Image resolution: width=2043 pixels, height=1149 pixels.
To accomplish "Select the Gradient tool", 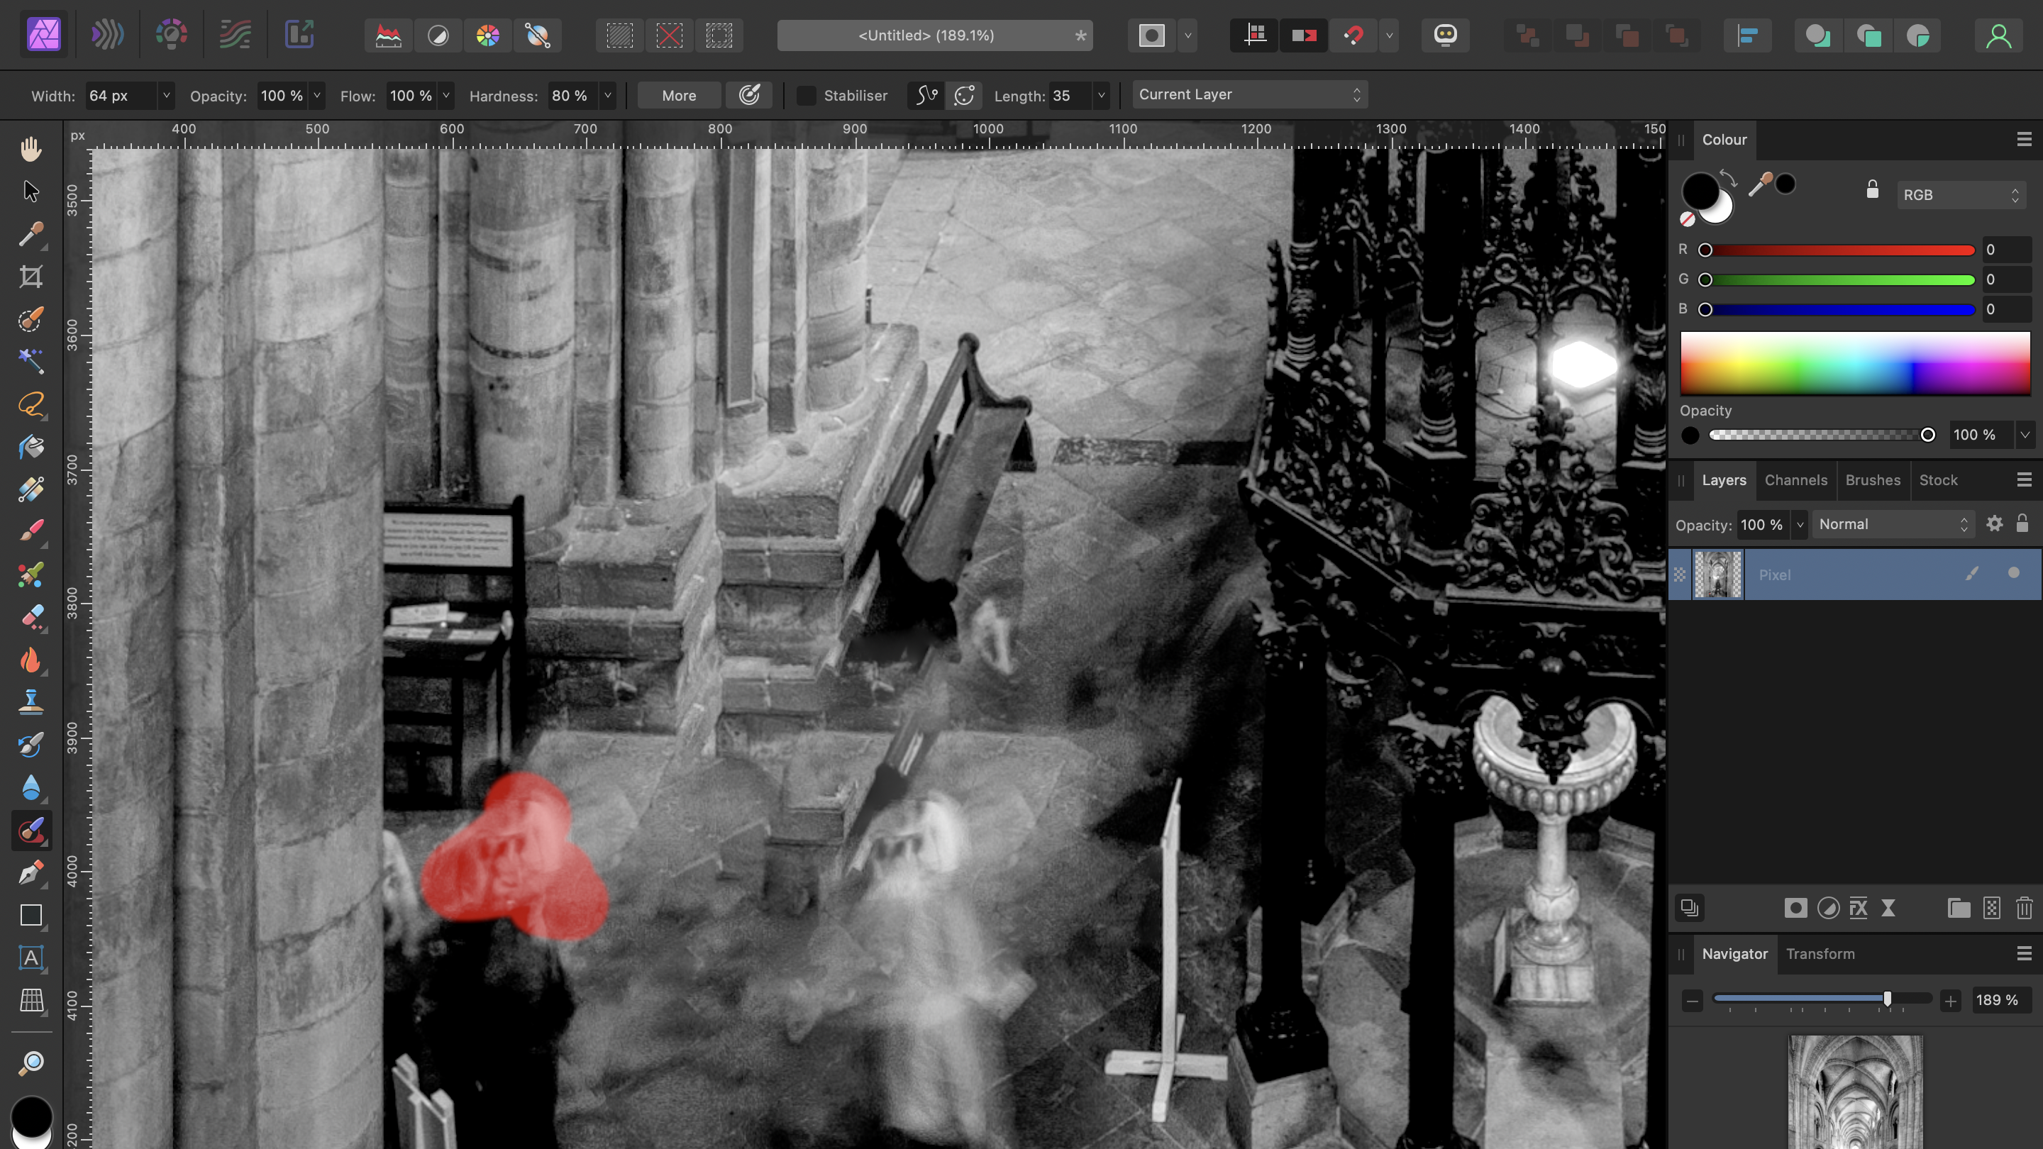I will [31, 489].
